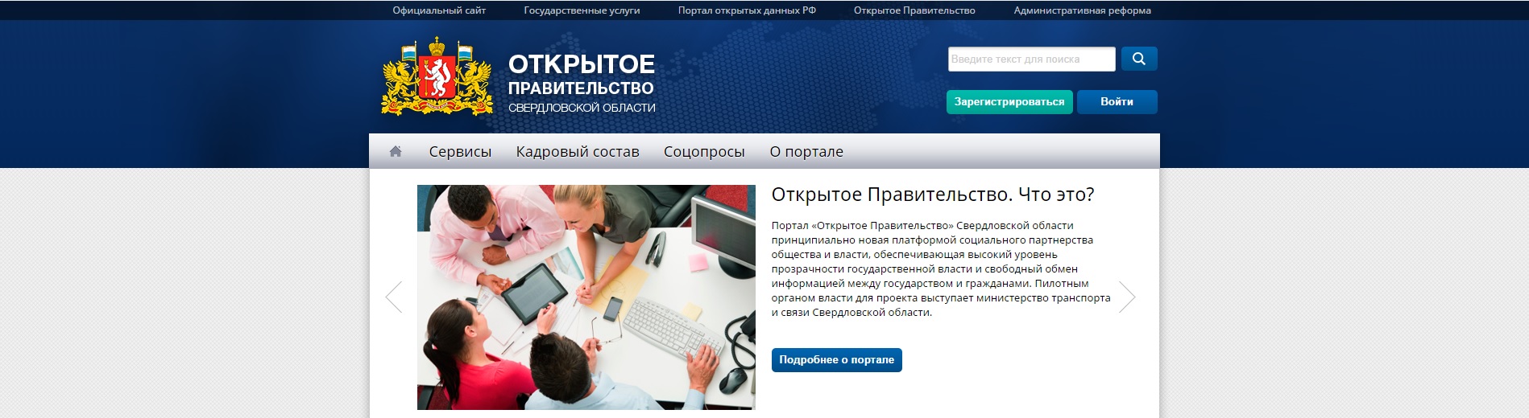Click the heading Открытое Правительство. Что это?
The image size is (1529, 418).
[932, 195]
